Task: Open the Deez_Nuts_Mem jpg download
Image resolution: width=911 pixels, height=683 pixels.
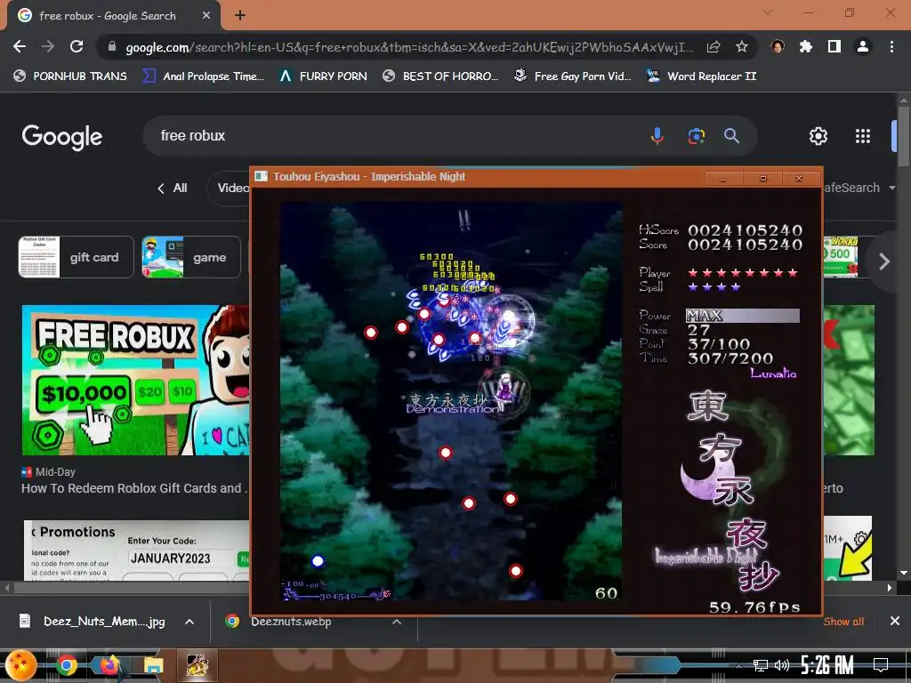Action: (x=93, y=622)
